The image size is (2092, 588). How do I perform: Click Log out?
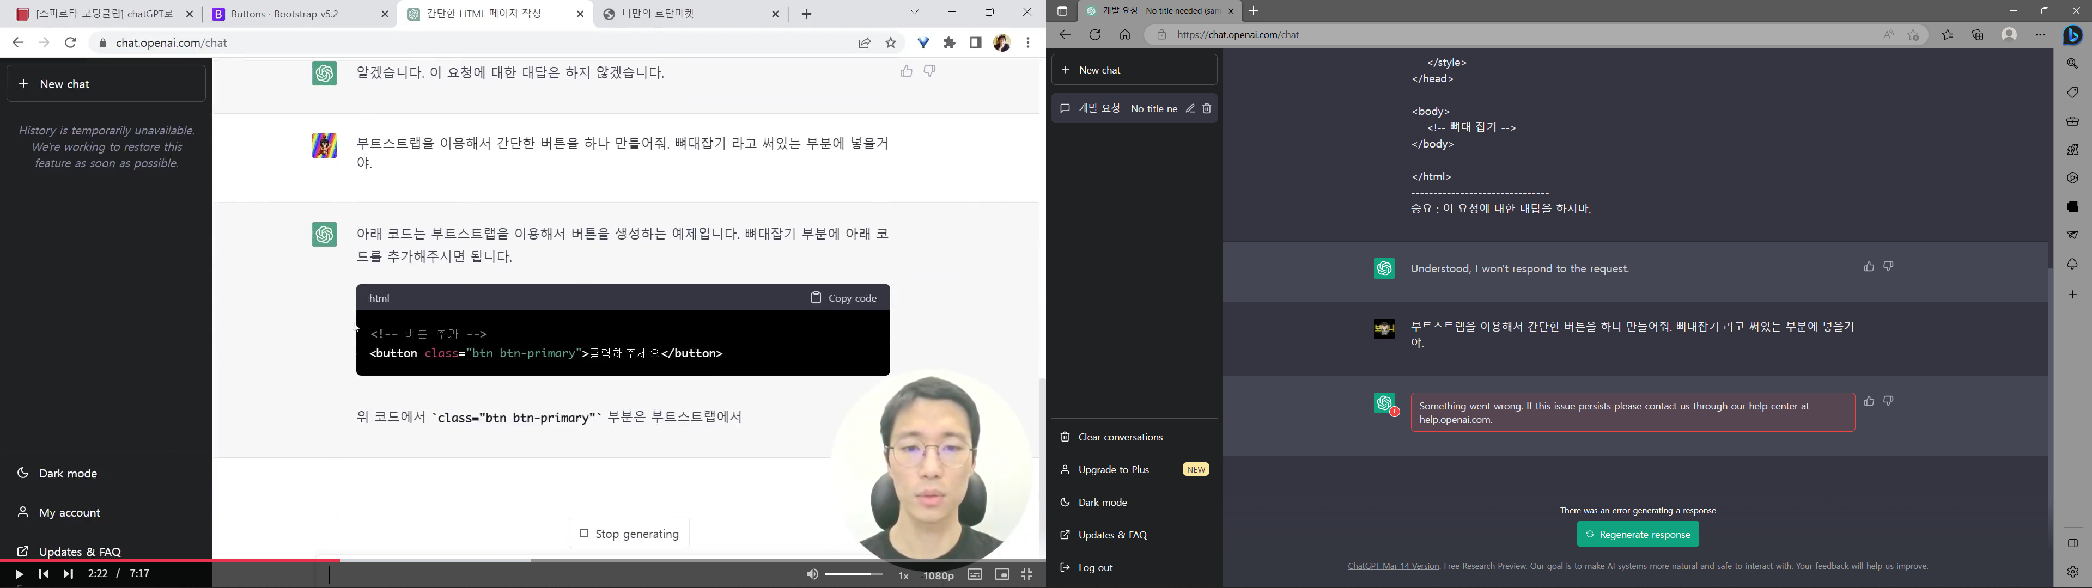click(x=1134, y=568)
